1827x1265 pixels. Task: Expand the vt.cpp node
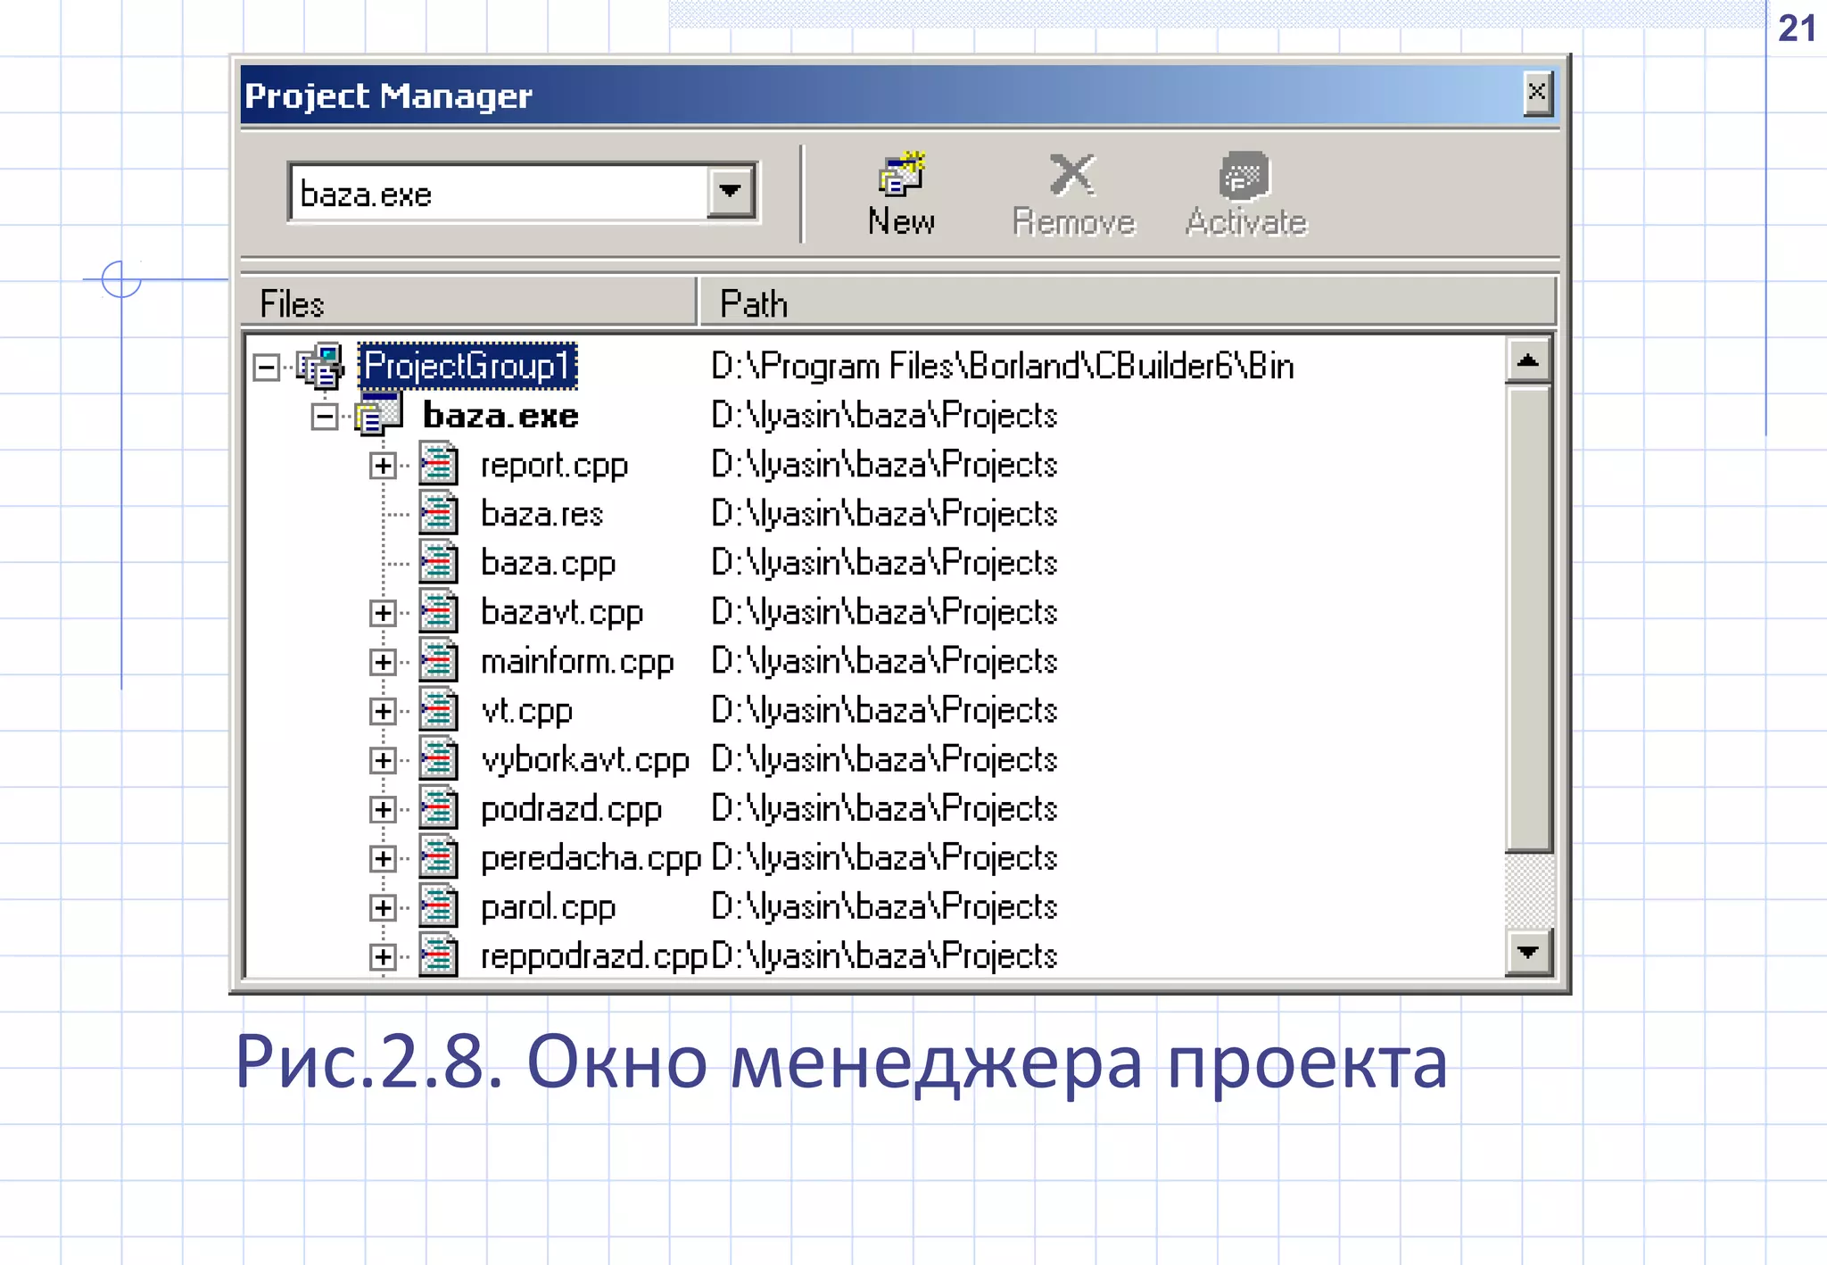pyautogui.click(x=383, y=710)
